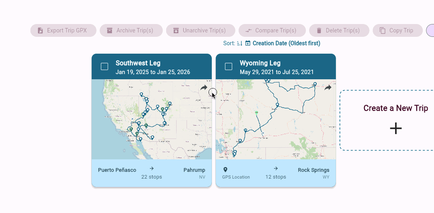Open the Wyoming Leg map thumbnail
Screen dimensions: 434x213
(276, 119)
